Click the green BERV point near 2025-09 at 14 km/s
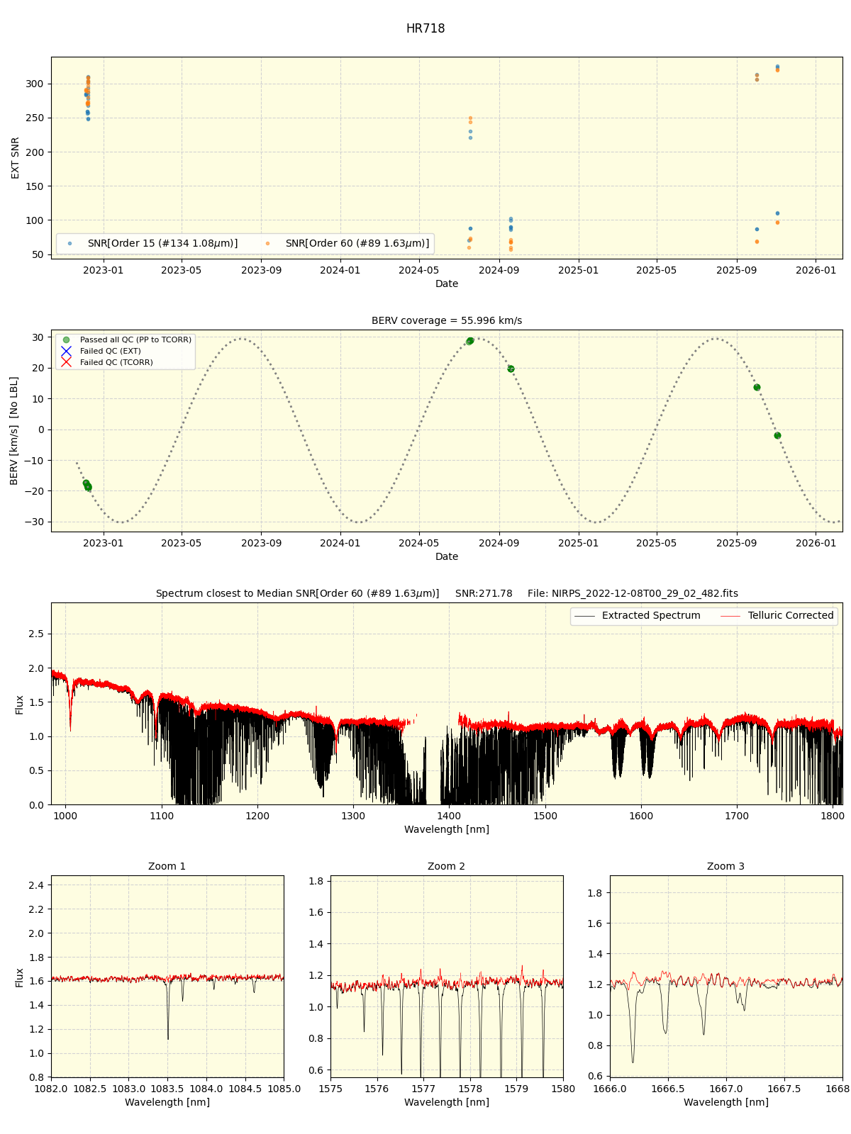This screenshot has width=851, height=1134. click(x=757, y=388)
